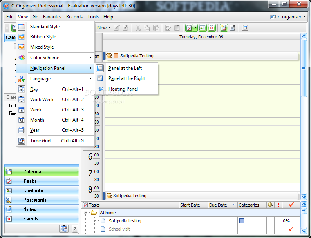Click the Ribbon Style icon
311x238 pixels.
pos(22,37)
